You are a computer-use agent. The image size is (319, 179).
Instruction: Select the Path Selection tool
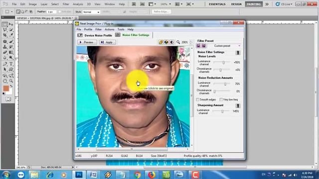point(5,70)
